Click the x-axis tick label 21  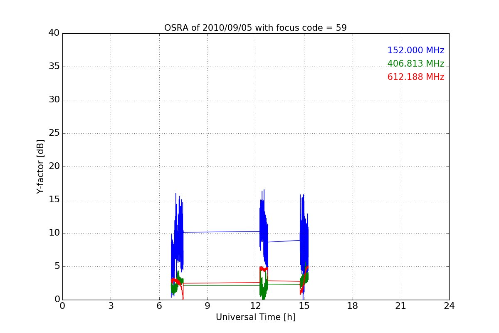401,306
